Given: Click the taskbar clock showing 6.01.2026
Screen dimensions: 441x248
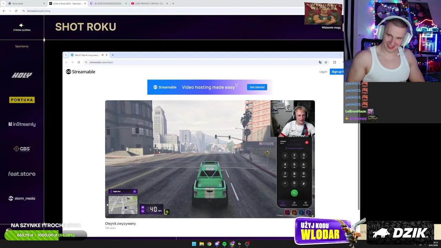Looking at the screenshot, I should (433, 244).
